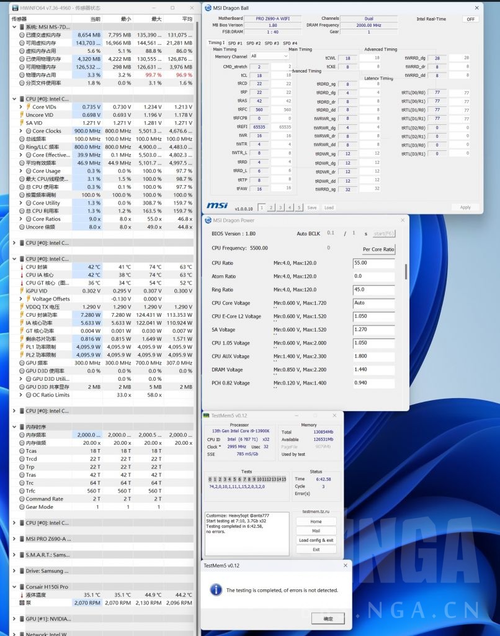Open the SPD #3 tab
The height and width of the screenshot is (636, 500).
point(272,43)
